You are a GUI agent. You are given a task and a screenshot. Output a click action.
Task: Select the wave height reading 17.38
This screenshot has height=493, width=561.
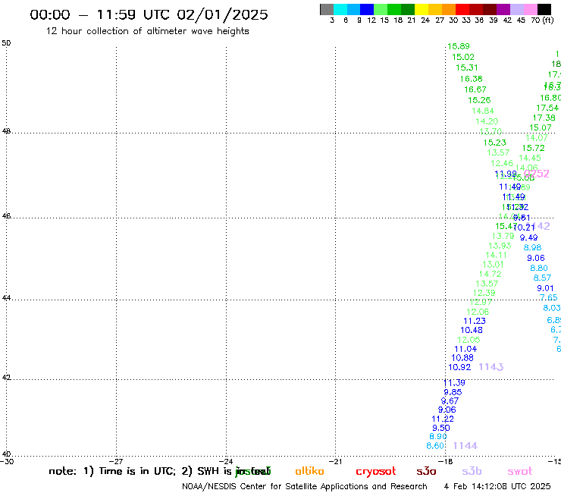[x=544, y=118]
